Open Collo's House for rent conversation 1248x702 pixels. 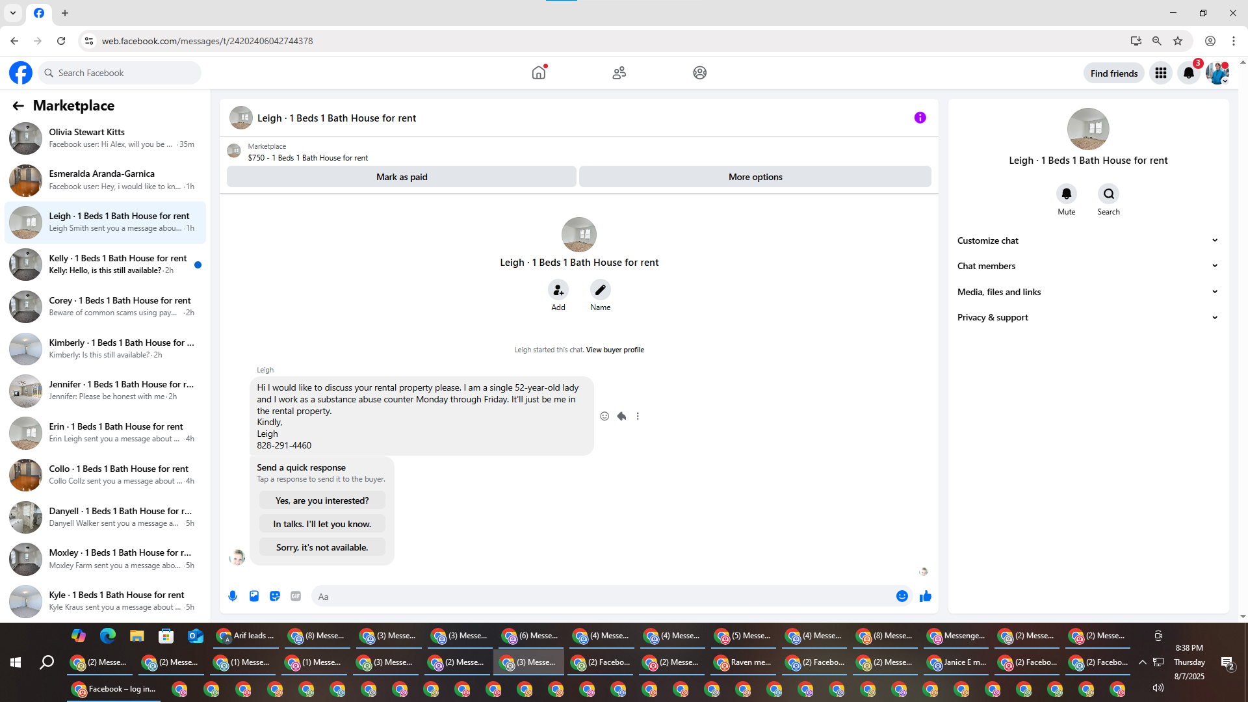(x=105, y=475)
